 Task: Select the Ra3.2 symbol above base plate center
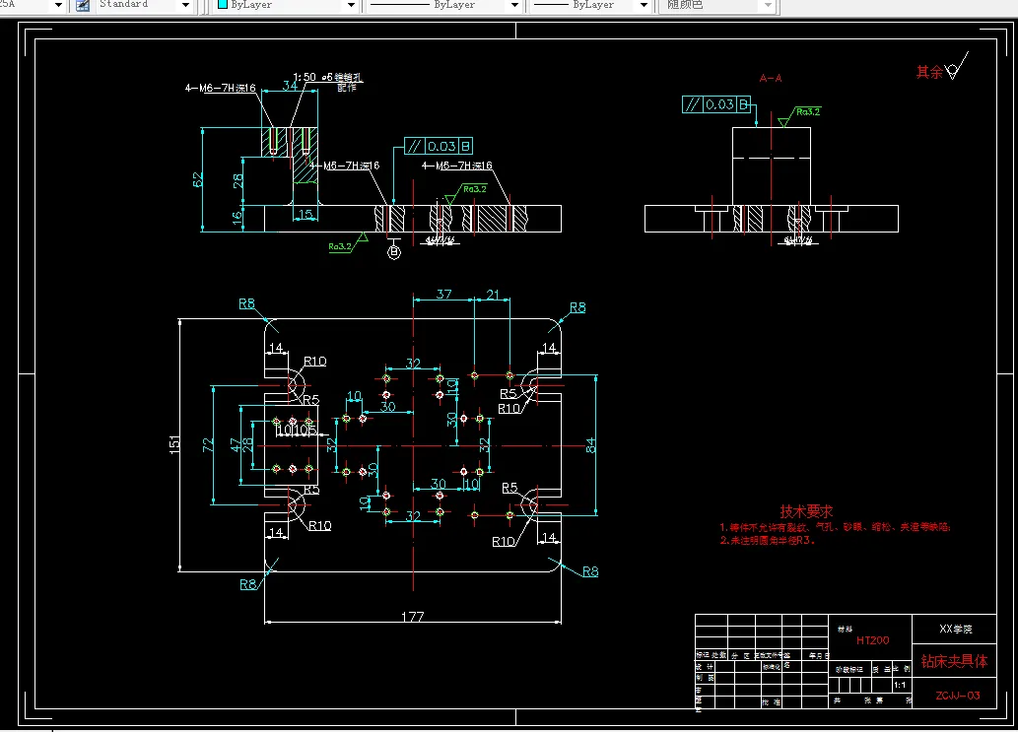point(466,193)
